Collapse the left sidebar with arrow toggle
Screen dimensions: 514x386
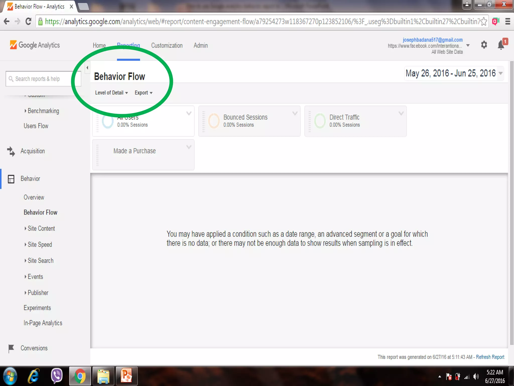[87, 68]
